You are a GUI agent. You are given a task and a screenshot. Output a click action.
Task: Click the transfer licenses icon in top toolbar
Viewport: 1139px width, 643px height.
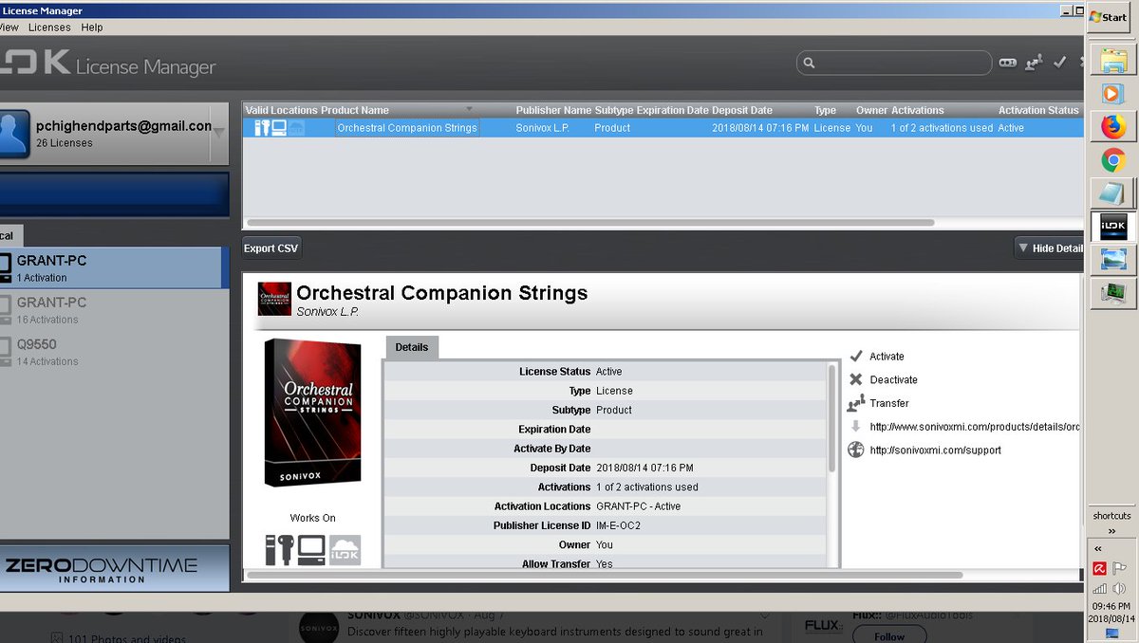coord(1035,62)
